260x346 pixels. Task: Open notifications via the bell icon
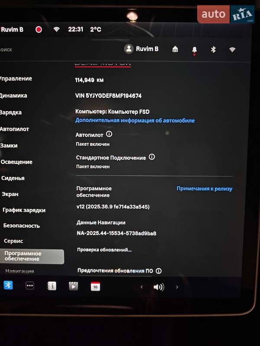pyautogui.click(x=194, y=50)
